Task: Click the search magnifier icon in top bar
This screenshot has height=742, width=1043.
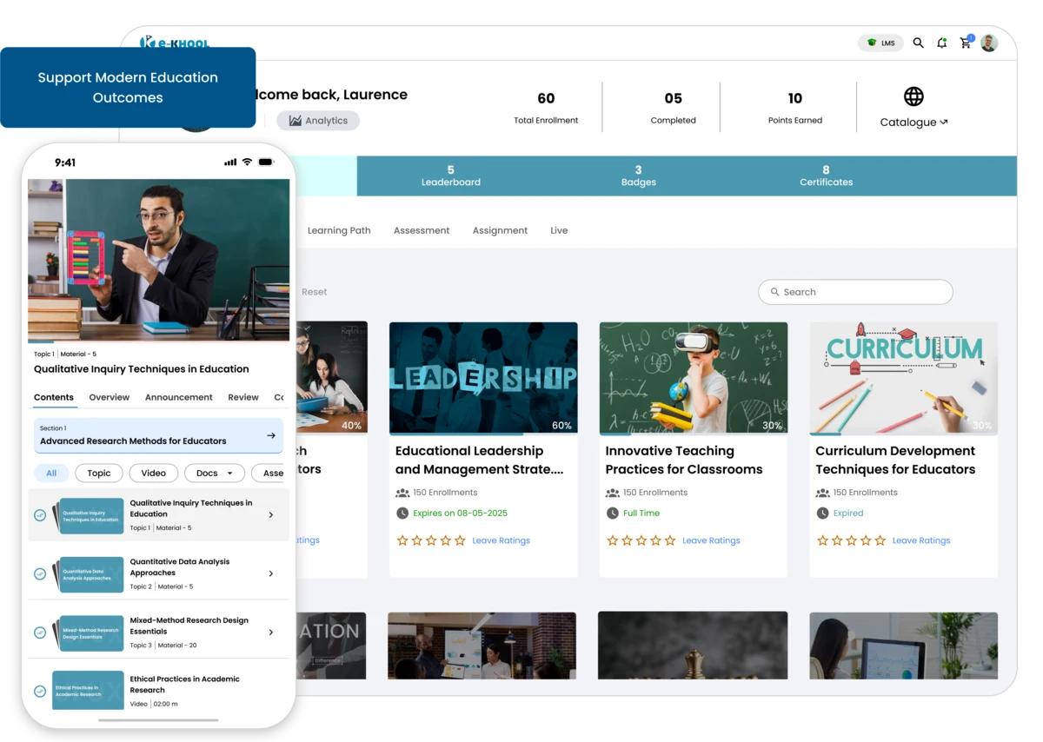Action: pyautogui.click(x=919, y=43)
